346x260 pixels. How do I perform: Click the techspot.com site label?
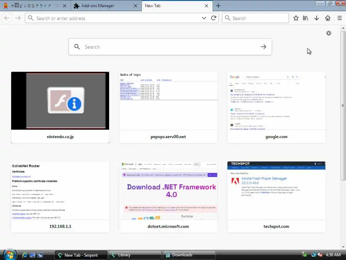point(276,226)
